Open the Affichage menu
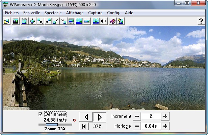 pyautogui.click(x=75, y=12)
